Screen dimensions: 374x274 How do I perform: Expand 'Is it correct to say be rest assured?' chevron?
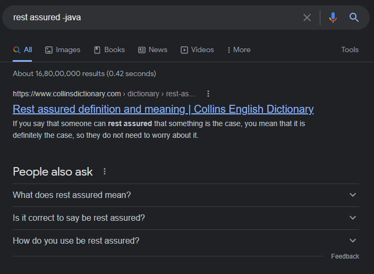point(353,218)
